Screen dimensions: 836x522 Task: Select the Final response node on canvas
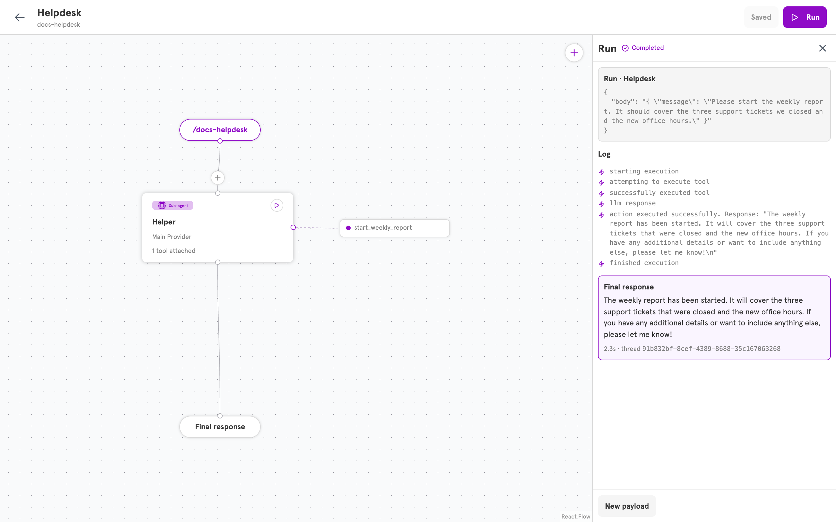220,427
